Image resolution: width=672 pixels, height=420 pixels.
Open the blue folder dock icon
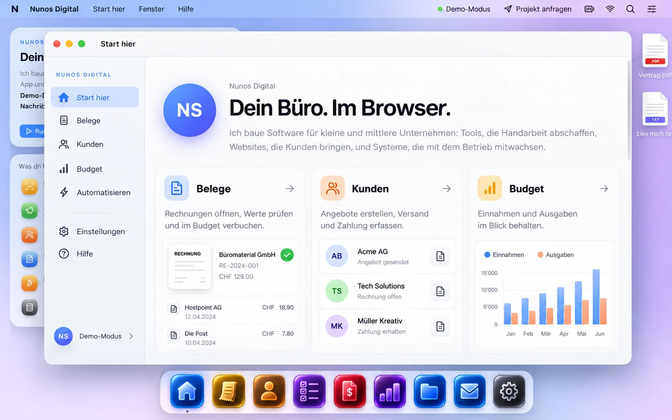[429, 391]
